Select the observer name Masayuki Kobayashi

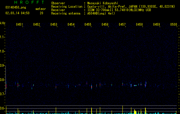coord(102,3)
